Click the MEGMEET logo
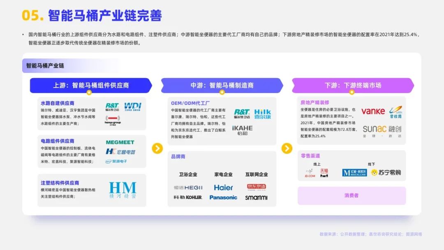Viewport: 444px width, 250px height. (x=120, y=142)
